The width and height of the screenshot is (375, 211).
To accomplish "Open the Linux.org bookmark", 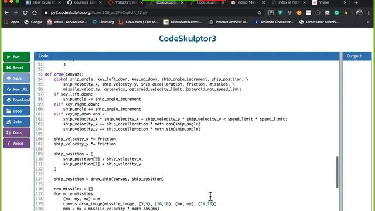I will (103, 22).
